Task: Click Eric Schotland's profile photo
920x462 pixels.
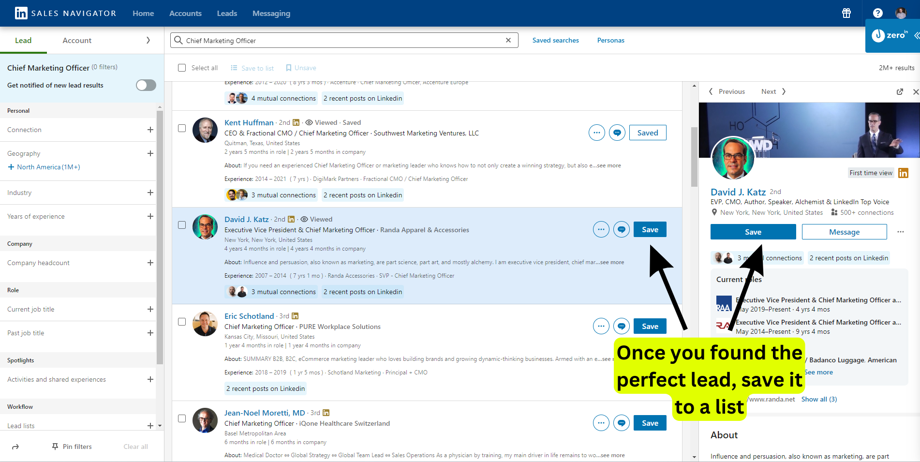Action: (205, 324)
